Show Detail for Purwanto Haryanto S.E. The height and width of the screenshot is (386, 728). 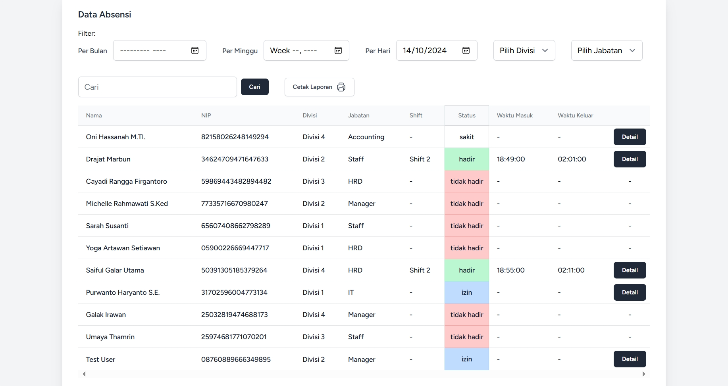click(x=630, y=292)
